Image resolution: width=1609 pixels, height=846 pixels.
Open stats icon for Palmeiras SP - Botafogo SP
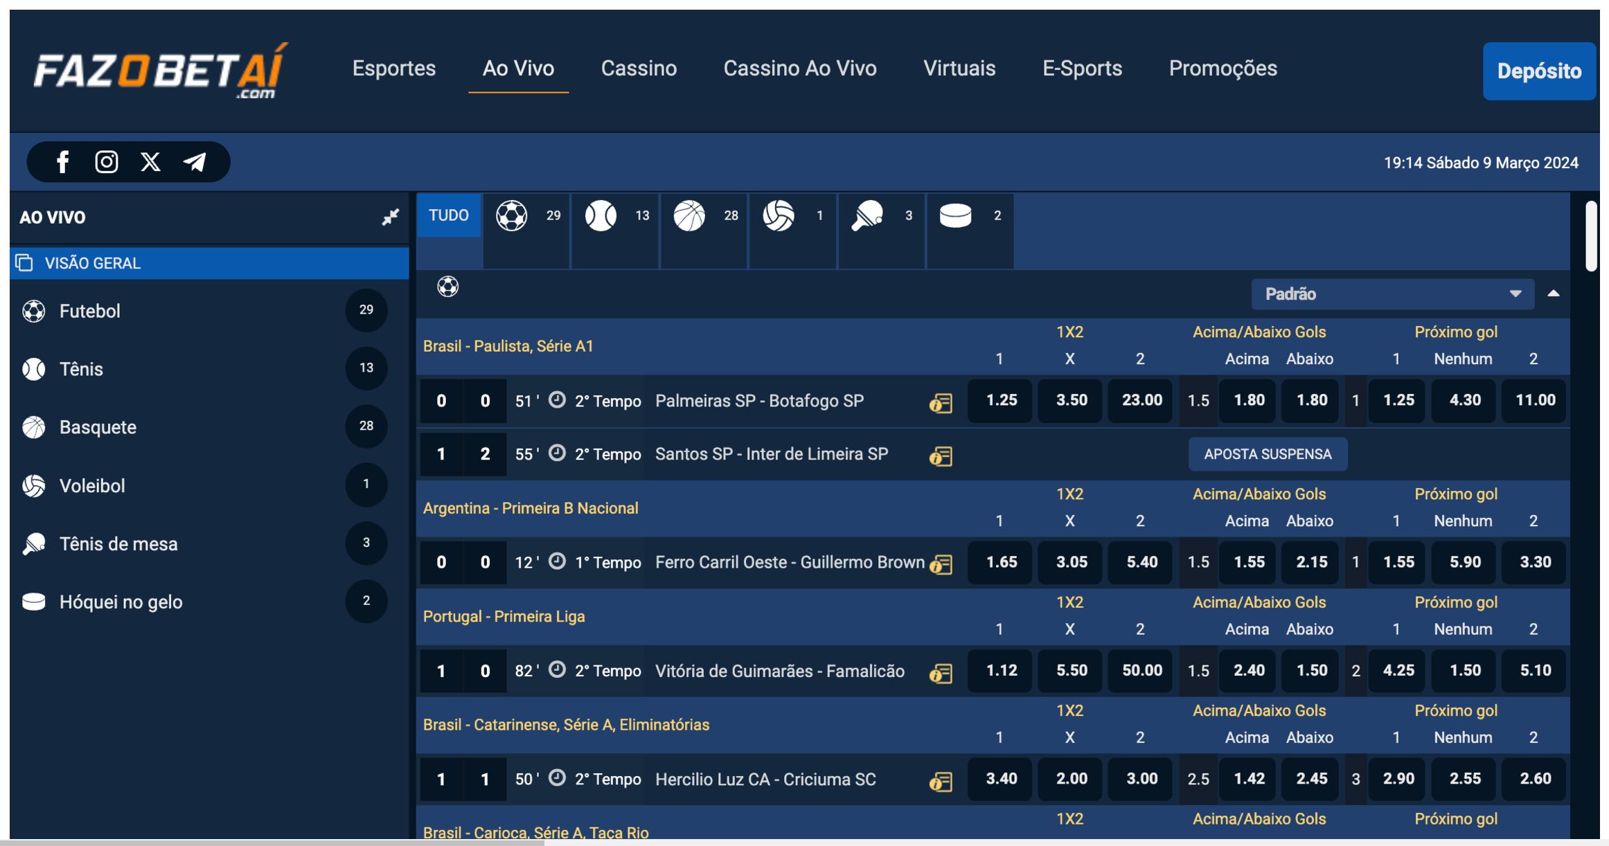coord(941,402)
